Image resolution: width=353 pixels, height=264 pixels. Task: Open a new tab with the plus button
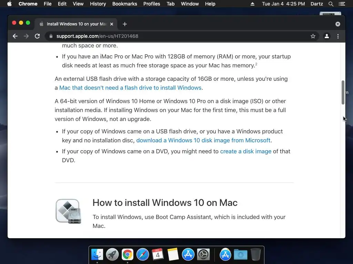(x=125, y=24)
